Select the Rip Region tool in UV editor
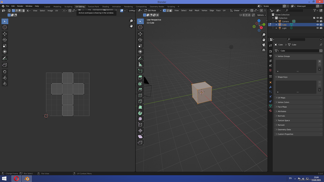This screenshot has height=182, width=324. 5,65
